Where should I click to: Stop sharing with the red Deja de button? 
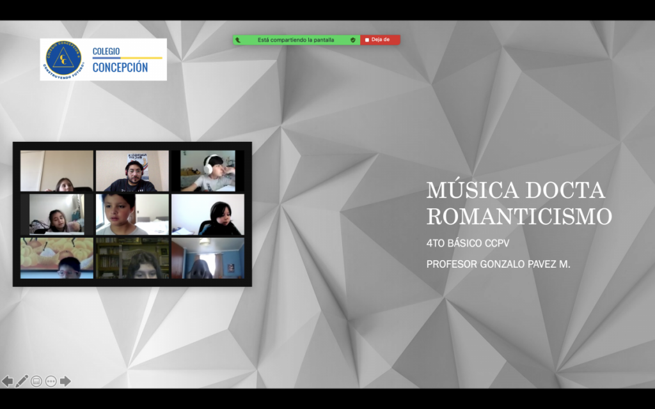pyautogui.click(x=380, y=40)
